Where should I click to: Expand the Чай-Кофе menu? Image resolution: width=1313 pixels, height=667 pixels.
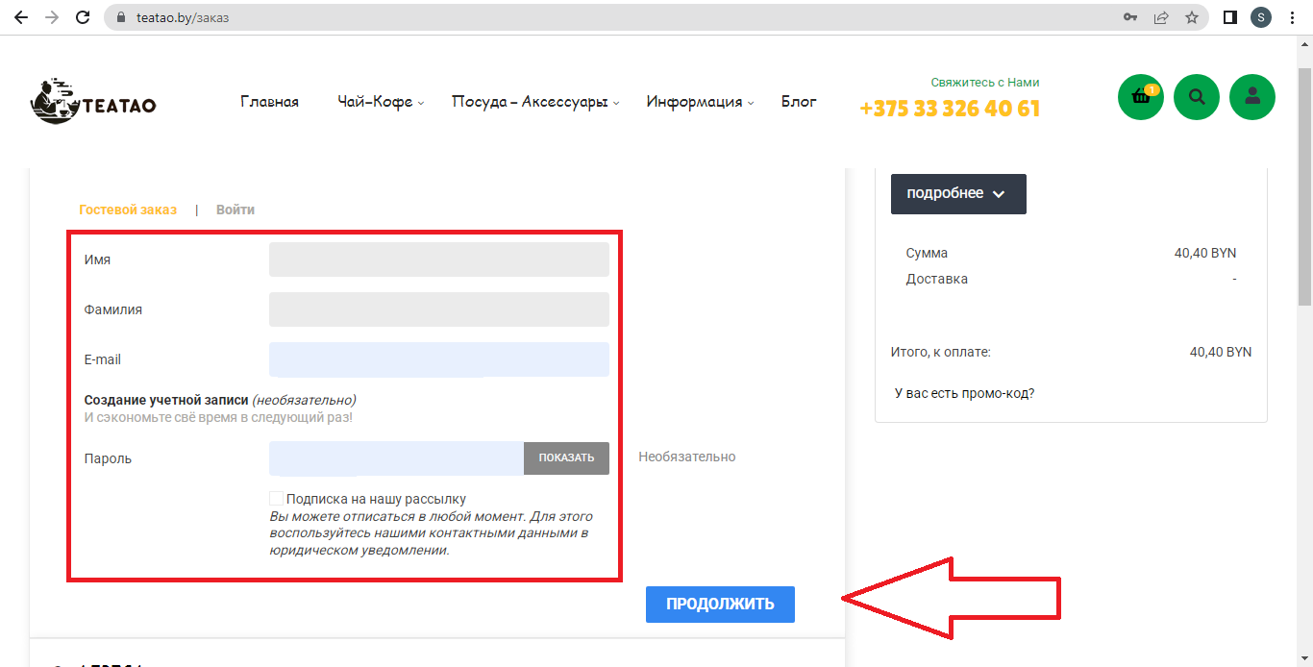click(381, 102)
